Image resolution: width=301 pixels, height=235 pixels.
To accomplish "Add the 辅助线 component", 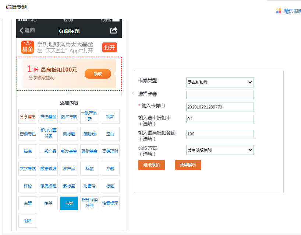I will [90, 134].
